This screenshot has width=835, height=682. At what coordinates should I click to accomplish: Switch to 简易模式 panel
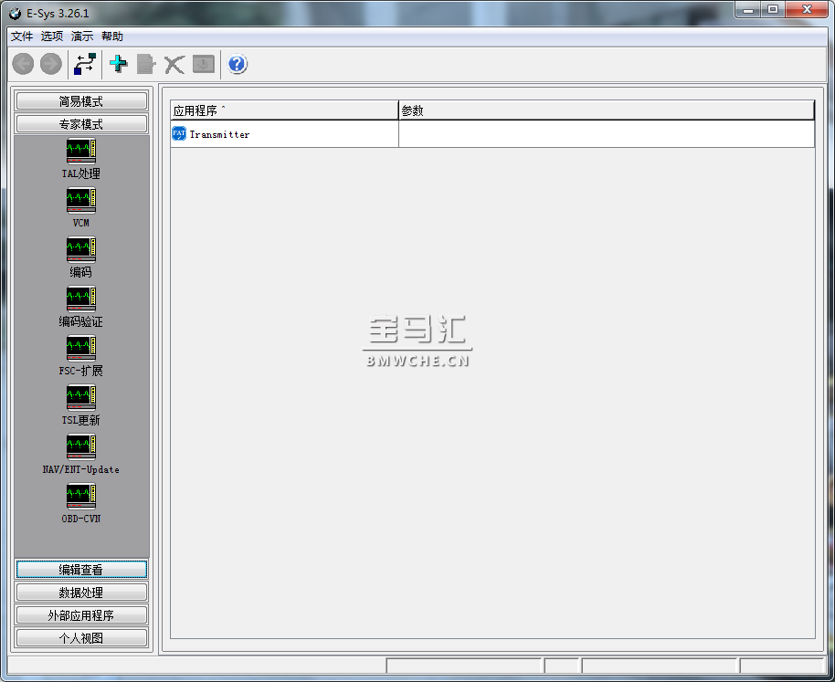pyautogui.click(x=81, y=101)
